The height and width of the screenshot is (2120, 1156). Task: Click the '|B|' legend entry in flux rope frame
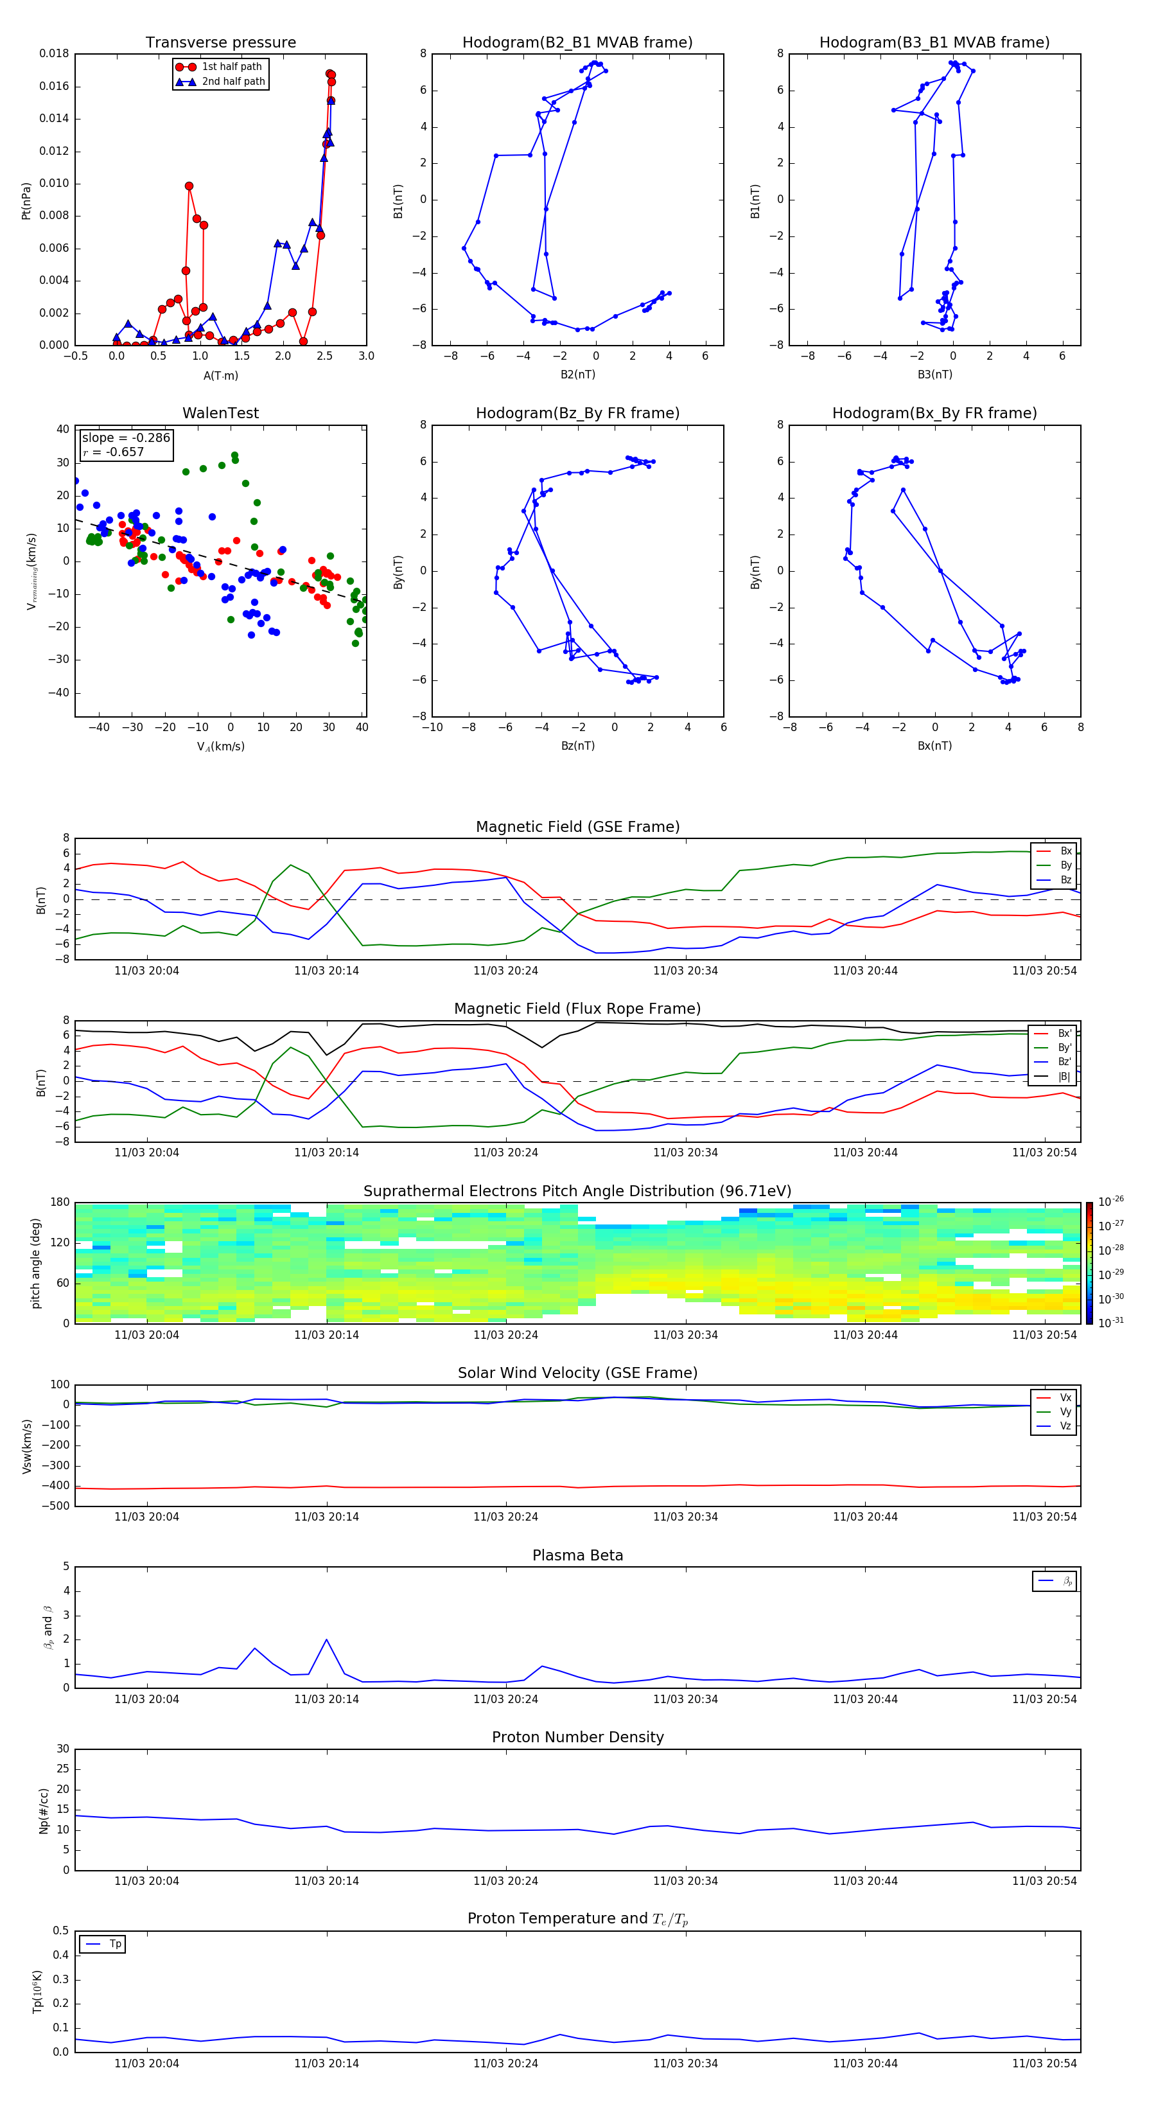(1053, 1077)
